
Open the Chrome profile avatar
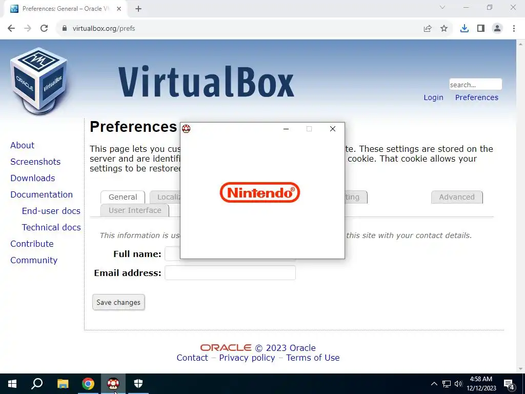tap(497, 29)
